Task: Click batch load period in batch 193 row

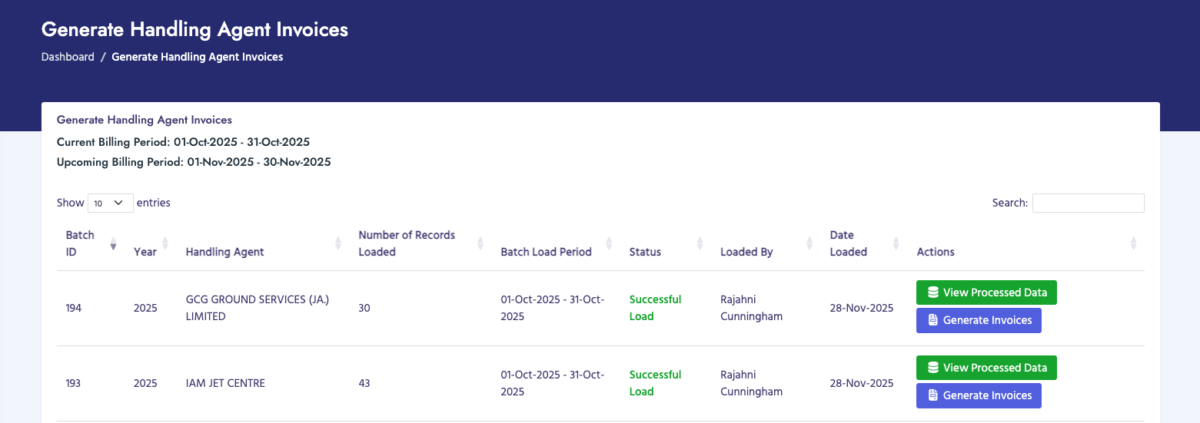Action: click(x=552, y=383)
